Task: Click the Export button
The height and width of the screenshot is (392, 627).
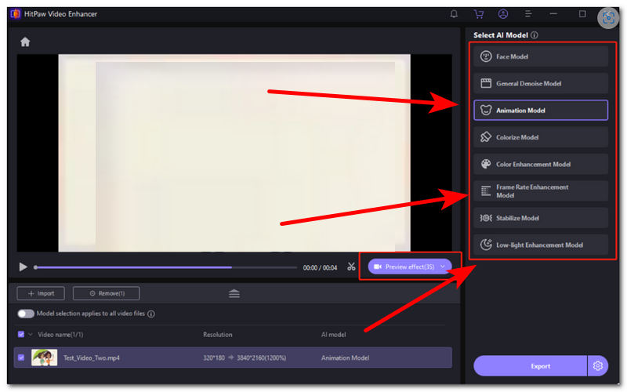Action: pyautogui.click(x=531, y=366)
